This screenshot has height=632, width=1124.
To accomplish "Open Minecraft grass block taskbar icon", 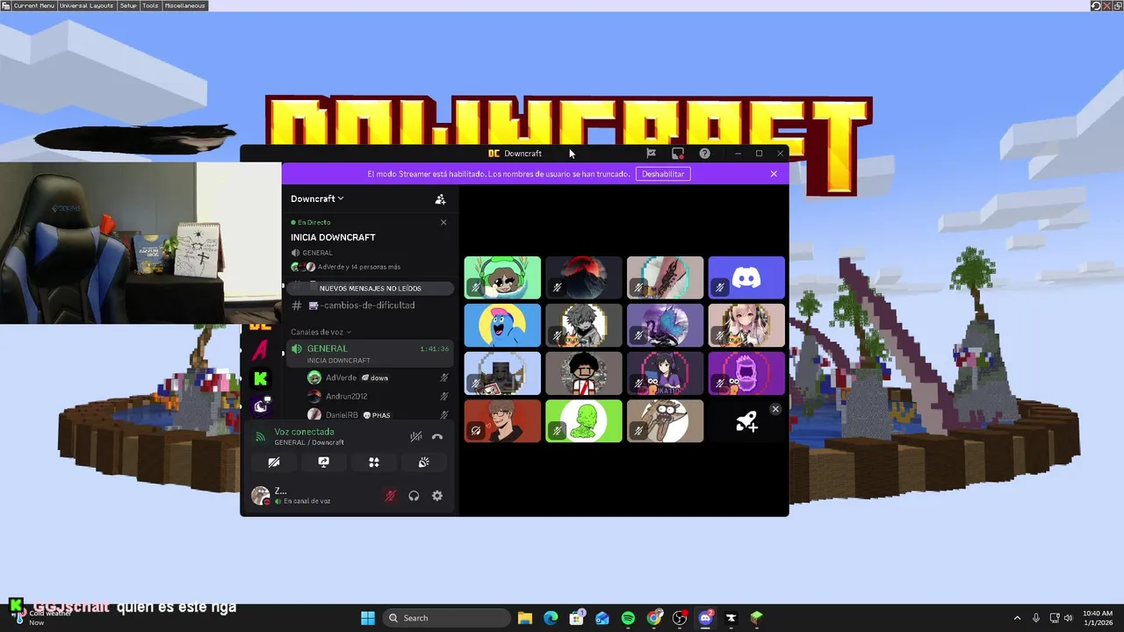I will pos(757,618).
